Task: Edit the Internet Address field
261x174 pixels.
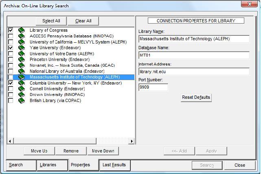Action: (x=193, y=71)
